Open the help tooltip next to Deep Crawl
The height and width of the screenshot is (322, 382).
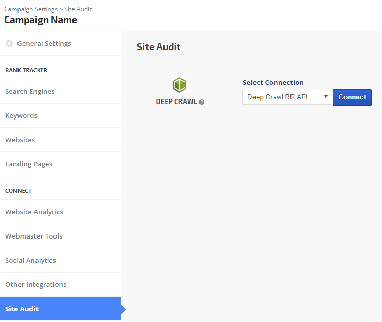click(x=202, y=102)
